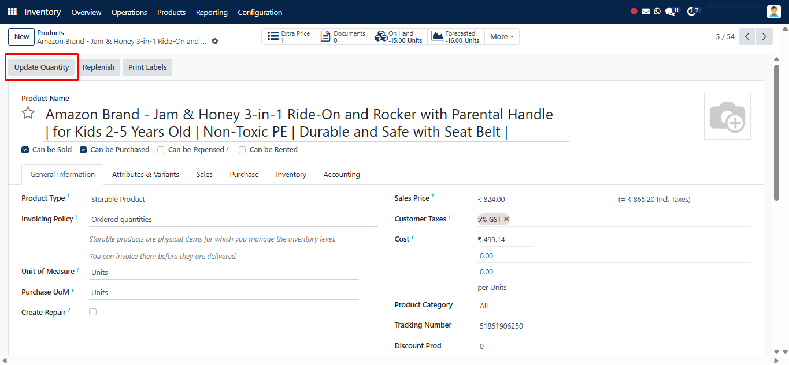789x365 pixels.
Task: Go to previous record arrow
Action: (x=747, y=36)
